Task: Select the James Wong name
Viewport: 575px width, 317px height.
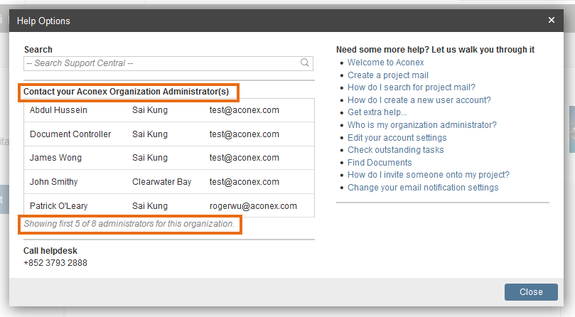Action: [55, 158]
